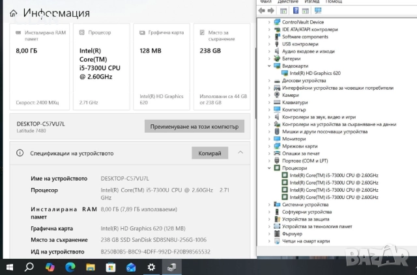417x275 pixels.
Task: Click 8,00 ГБ (7,89 ГБ използваеми) value
Action: tap(139, 209)
